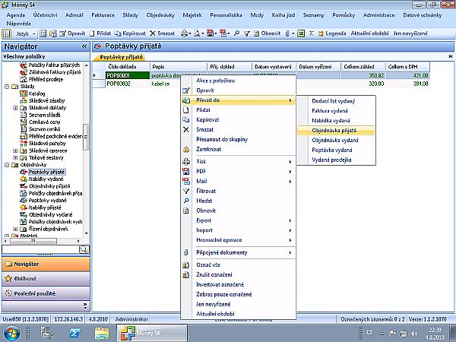
Task: Click Zobraz pouze označené menu entry
Action: point(224,295)
